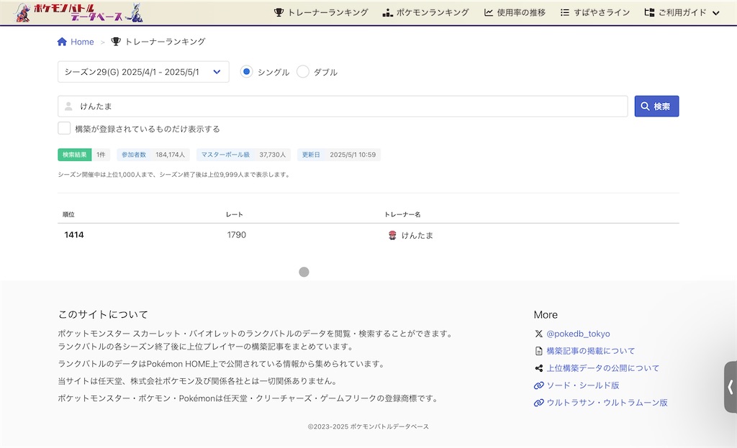The height and width of the screenshot is (448, 737).
Task: Click the list icon beside すばやさライン
Action: coord(565,13)
